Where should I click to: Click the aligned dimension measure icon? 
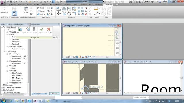click(x=96, y=9)
